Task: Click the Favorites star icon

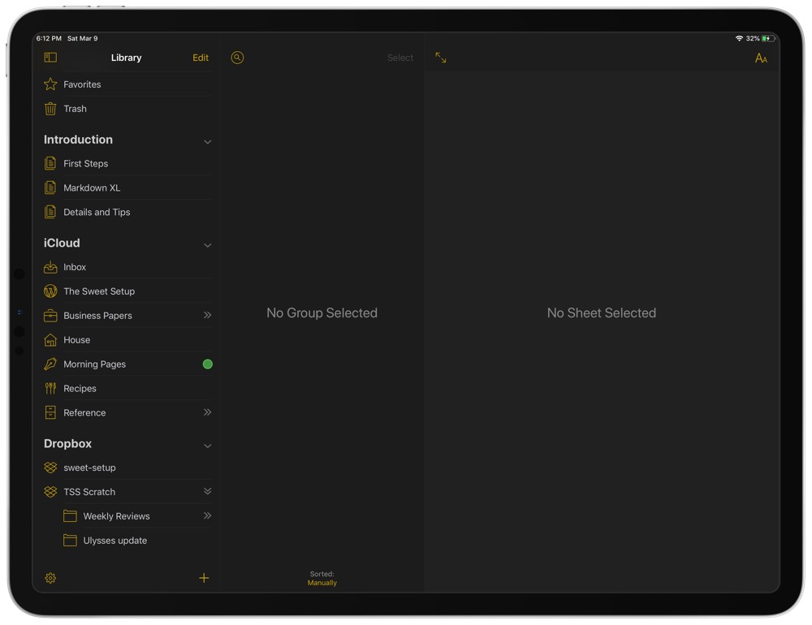Action: pyautogui.click(x=50, y=84)
